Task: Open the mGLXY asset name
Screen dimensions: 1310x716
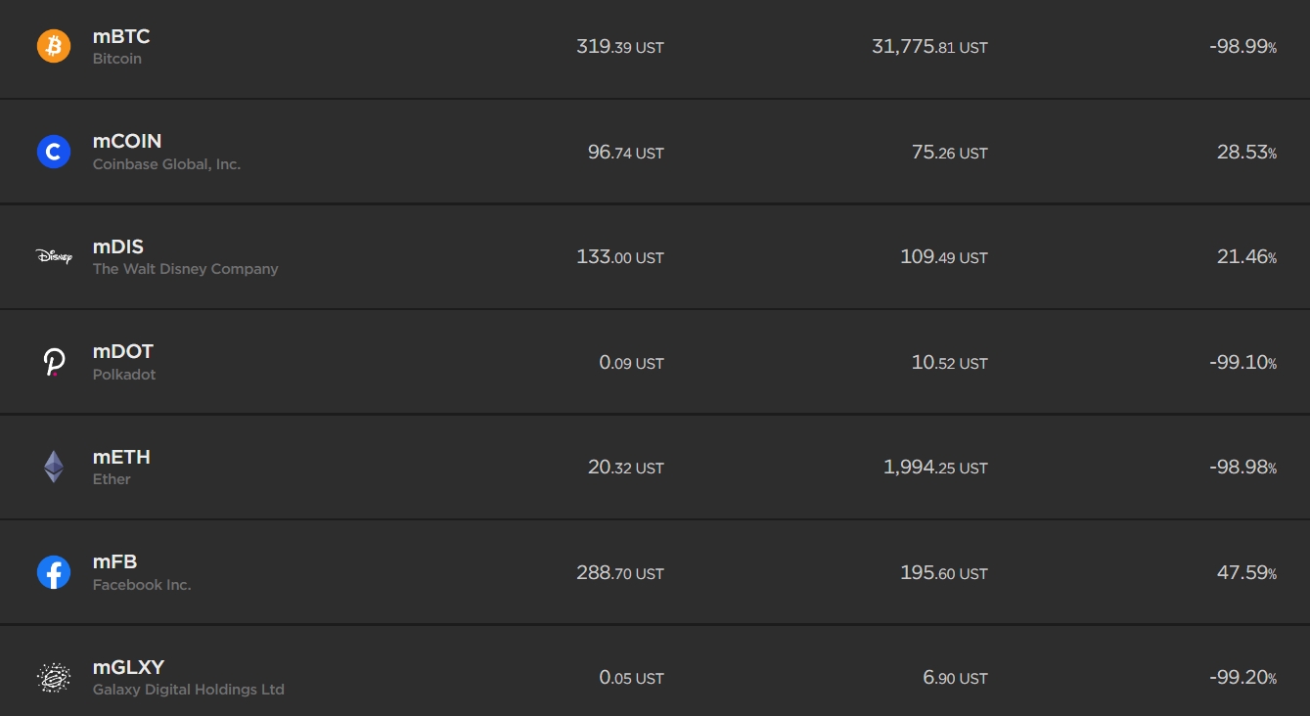Action: 128,668
